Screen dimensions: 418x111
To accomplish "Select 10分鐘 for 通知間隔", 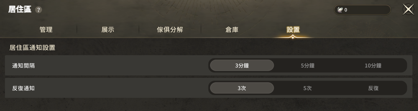I will click(373, 65).
